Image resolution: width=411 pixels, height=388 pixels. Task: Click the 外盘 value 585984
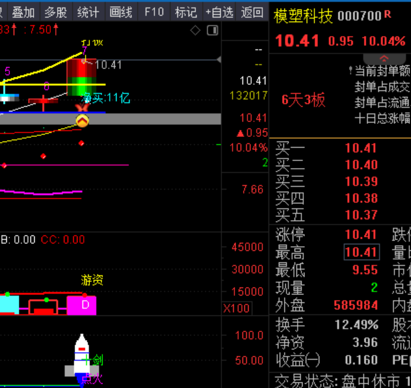tap(356, 306)
